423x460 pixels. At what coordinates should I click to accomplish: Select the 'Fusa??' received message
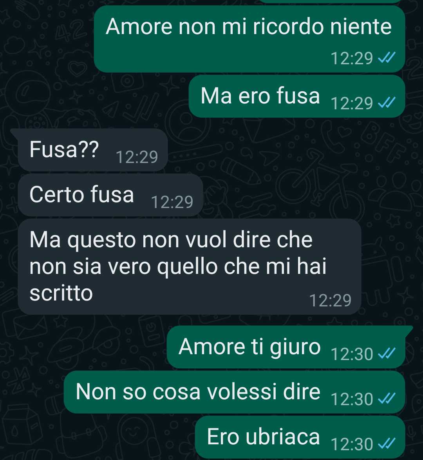click(93, 150)
